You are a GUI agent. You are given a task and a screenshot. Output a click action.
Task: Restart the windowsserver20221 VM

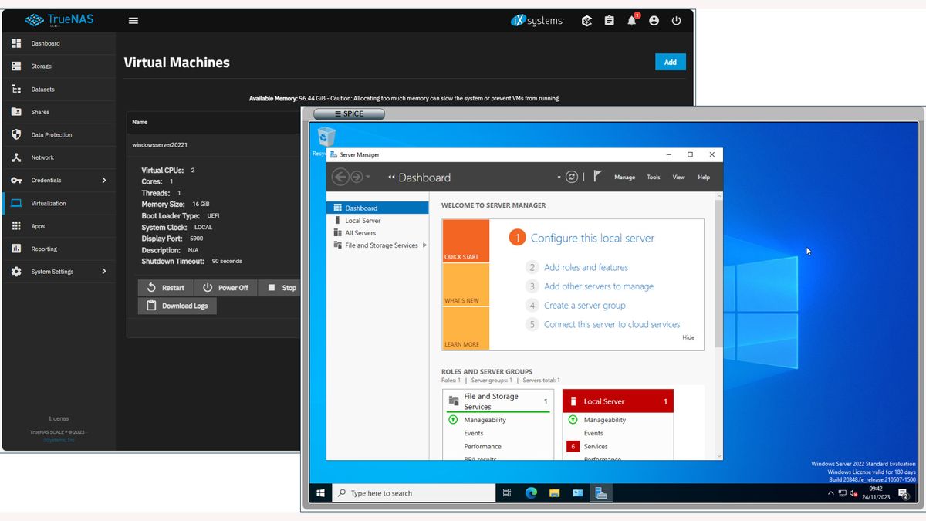[x=166, y=288]
